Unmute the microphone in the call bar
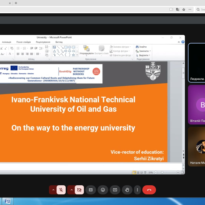The height and width of the screenshot is (205, 205). tap(61, 190)
